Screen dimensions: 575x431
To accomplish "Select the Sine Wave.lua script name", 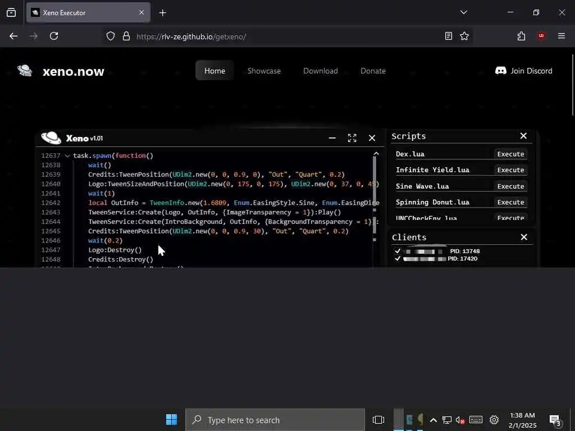I will pos(422,186).
